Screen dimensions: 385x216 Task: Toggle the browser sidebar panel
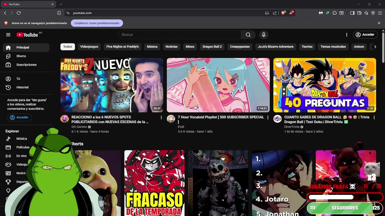(353, 13)
